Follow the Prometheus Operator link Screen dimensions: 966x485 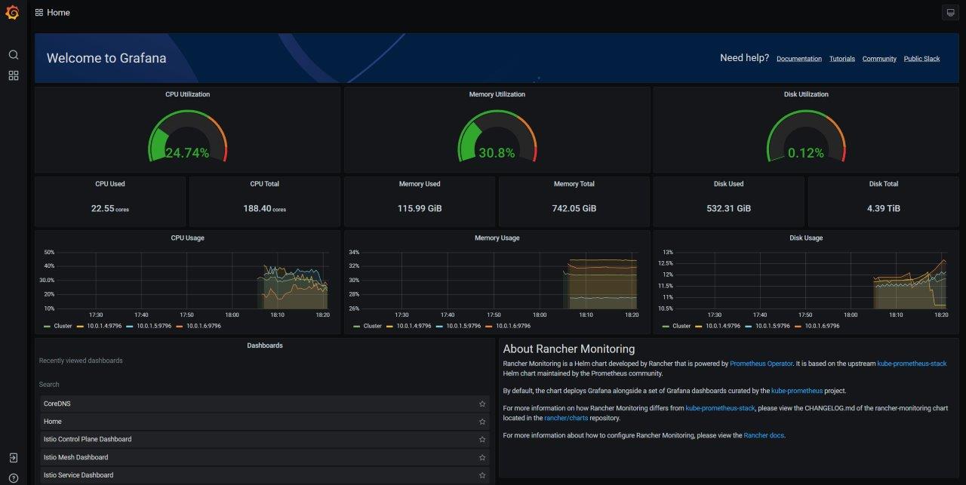[761, 364]
